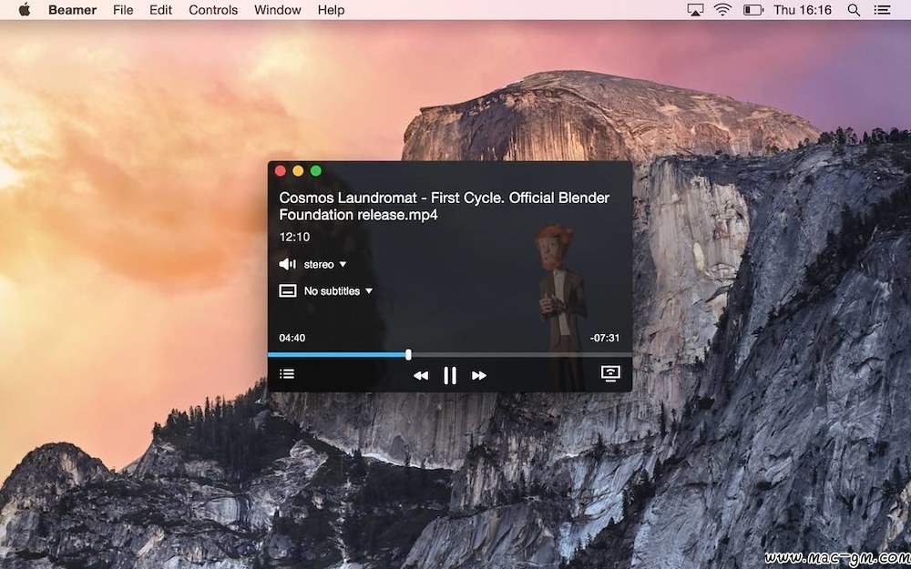
Task: Click the AirPlay menu bar icon
Action: (x=695, y=10)
